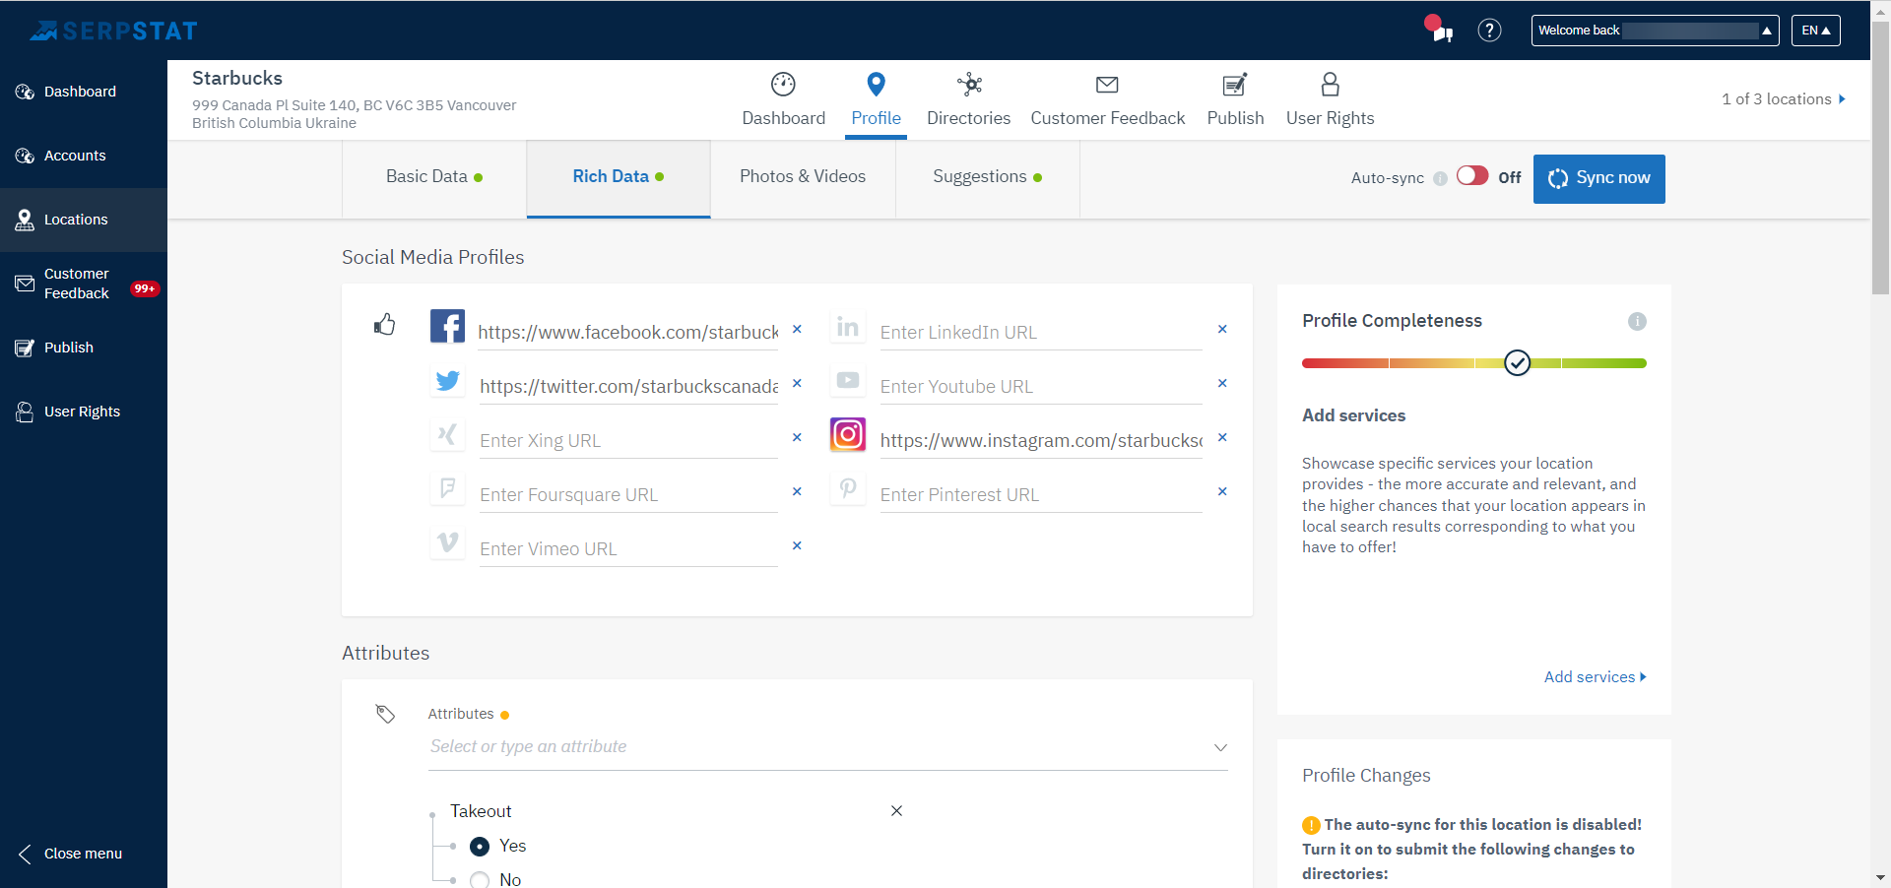This screenshot has height=888, width=1891.
Task: Click into the Xing URL field
Action: pyautogui.click(x=628, y=440)
